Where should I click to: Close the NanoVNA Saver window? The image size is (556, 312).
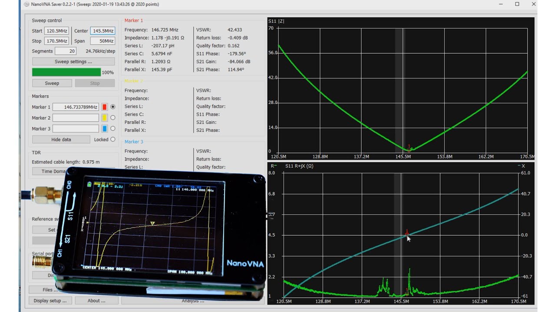pos(534,4)
